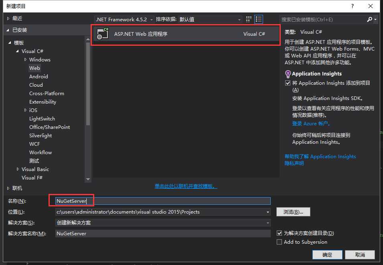Open the search options dropdown arrow
383x265 pixels.
click(x=375, y=19)
